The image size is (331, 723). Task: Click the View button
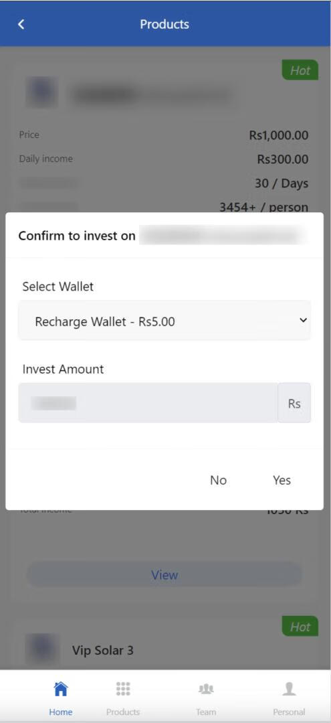(x=164, y=574)
